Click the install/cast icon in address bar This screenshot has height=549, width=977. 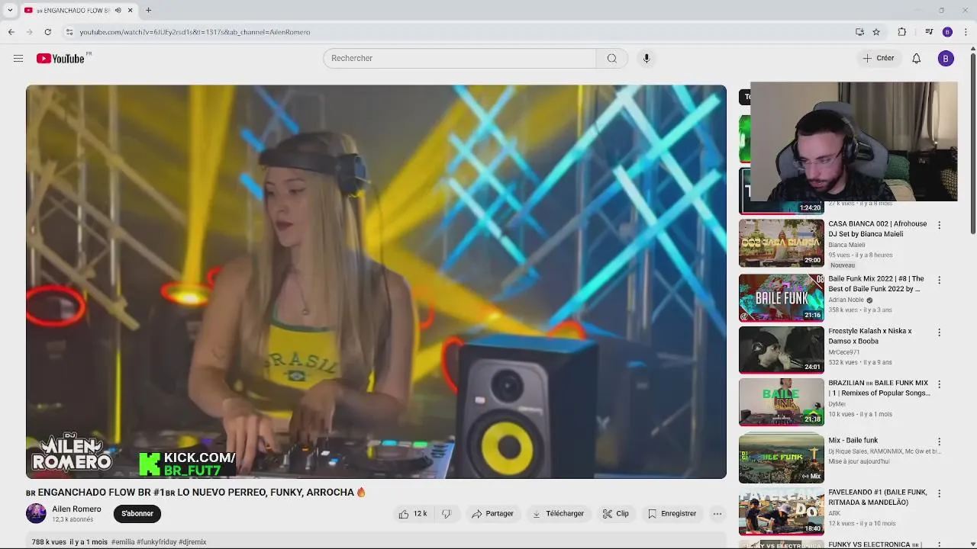[859, 32]
